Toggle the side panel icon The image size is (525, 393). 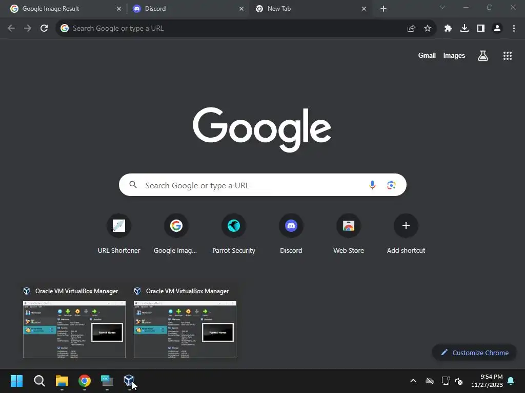pos(481,29)
